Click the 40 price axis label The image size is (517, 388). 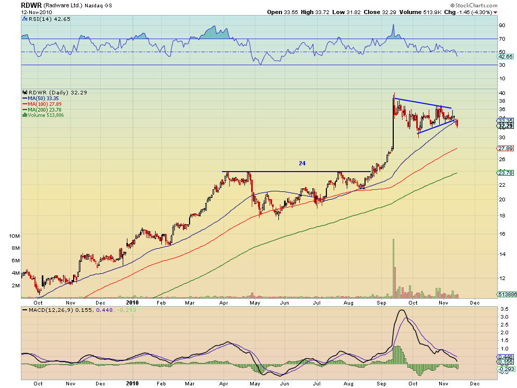click(x=502, y=93)
